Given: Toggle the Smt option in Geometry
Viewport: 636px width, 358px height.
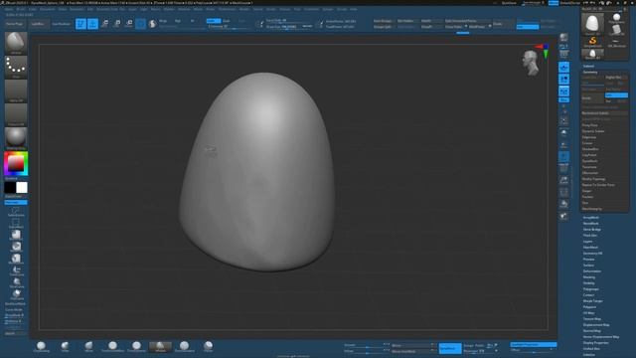Looking at the screenshot, I should pos(616,95).
